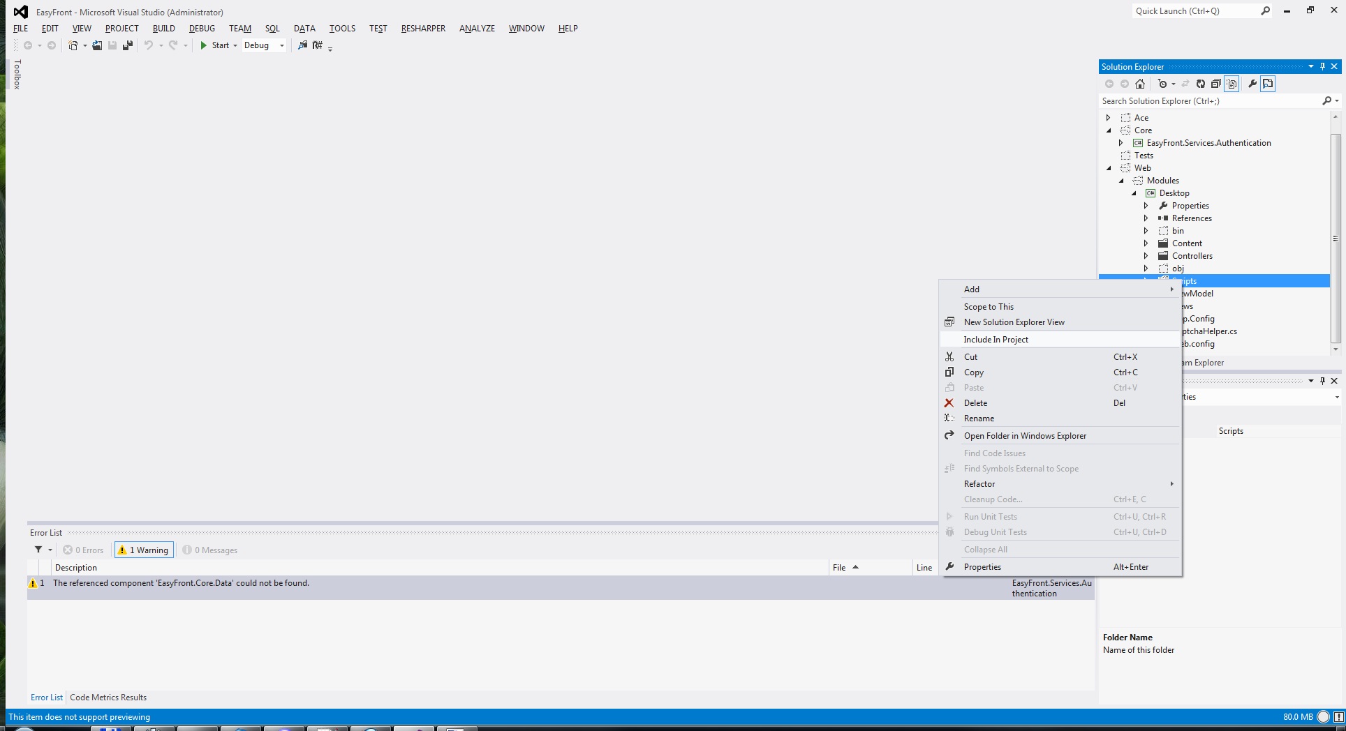Choose Open Folder in Windows Explorer
This screenshot has height=731, width=1346.
click(x=1060, y=436)
